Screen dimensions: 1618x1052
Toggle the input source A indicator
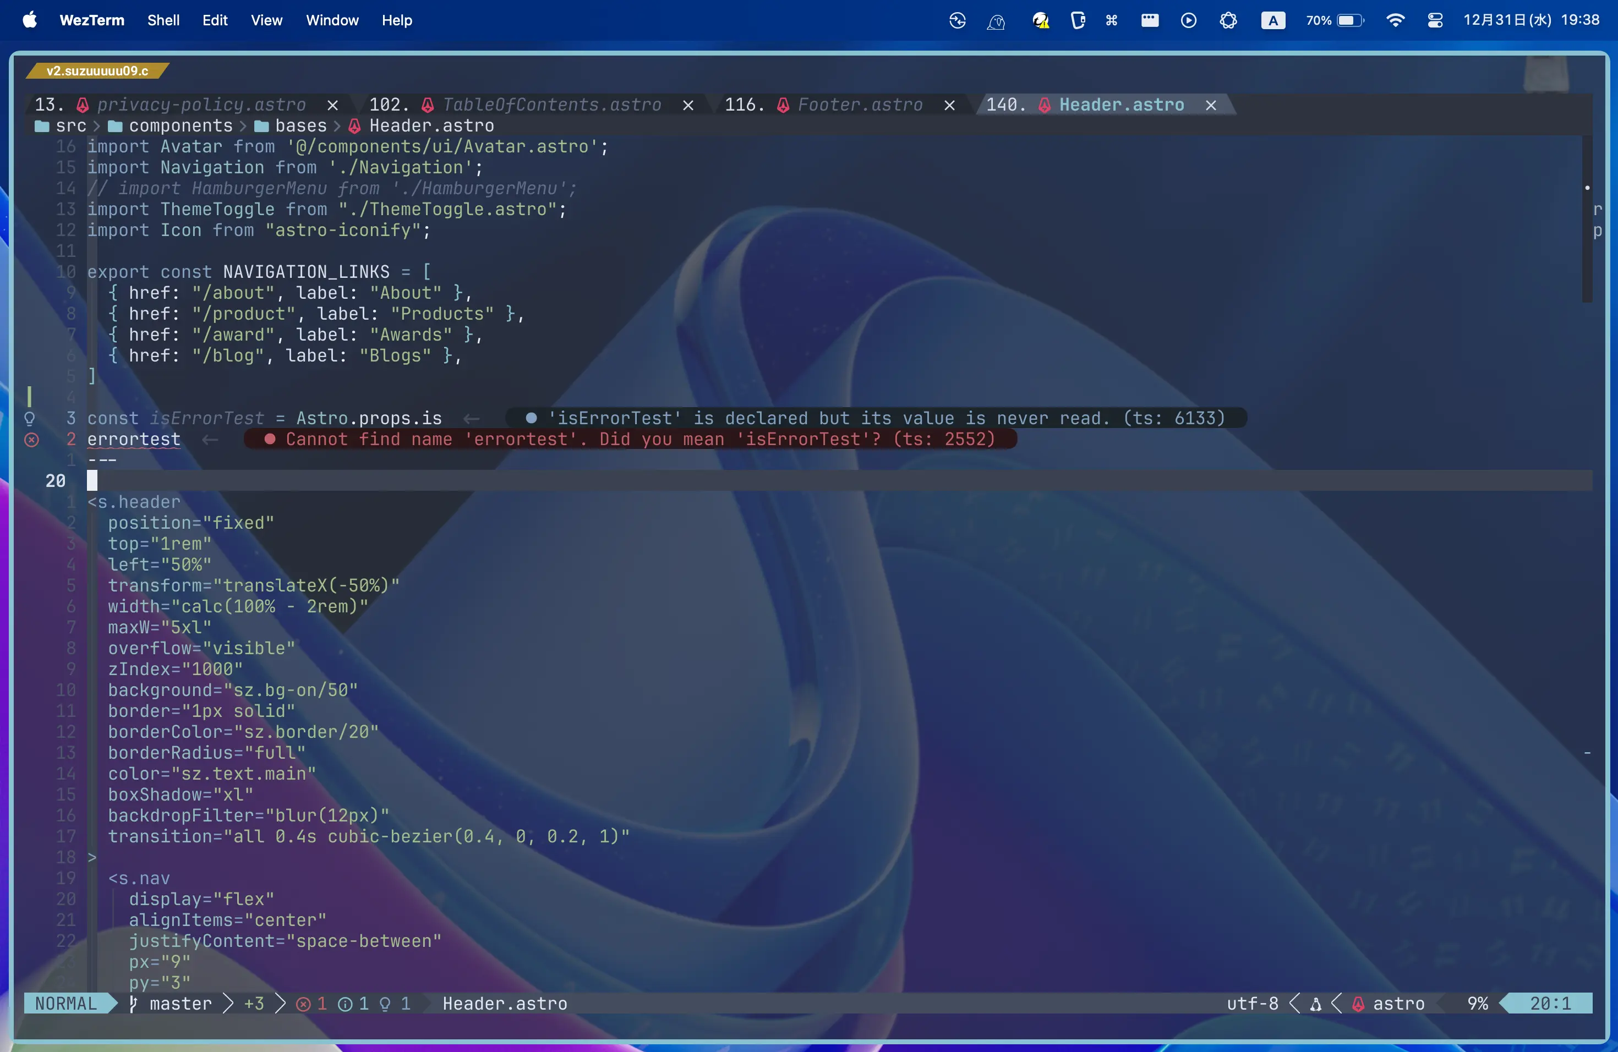tap(1272, 20)
